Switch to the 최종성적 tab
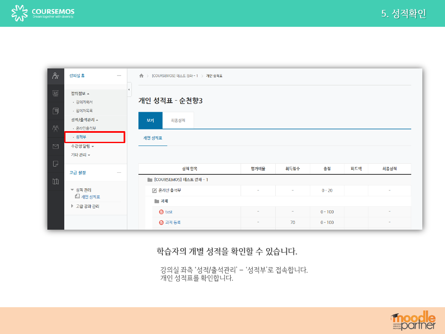The width and height of the screenshot is (445, 334). [x=178, y=120]
